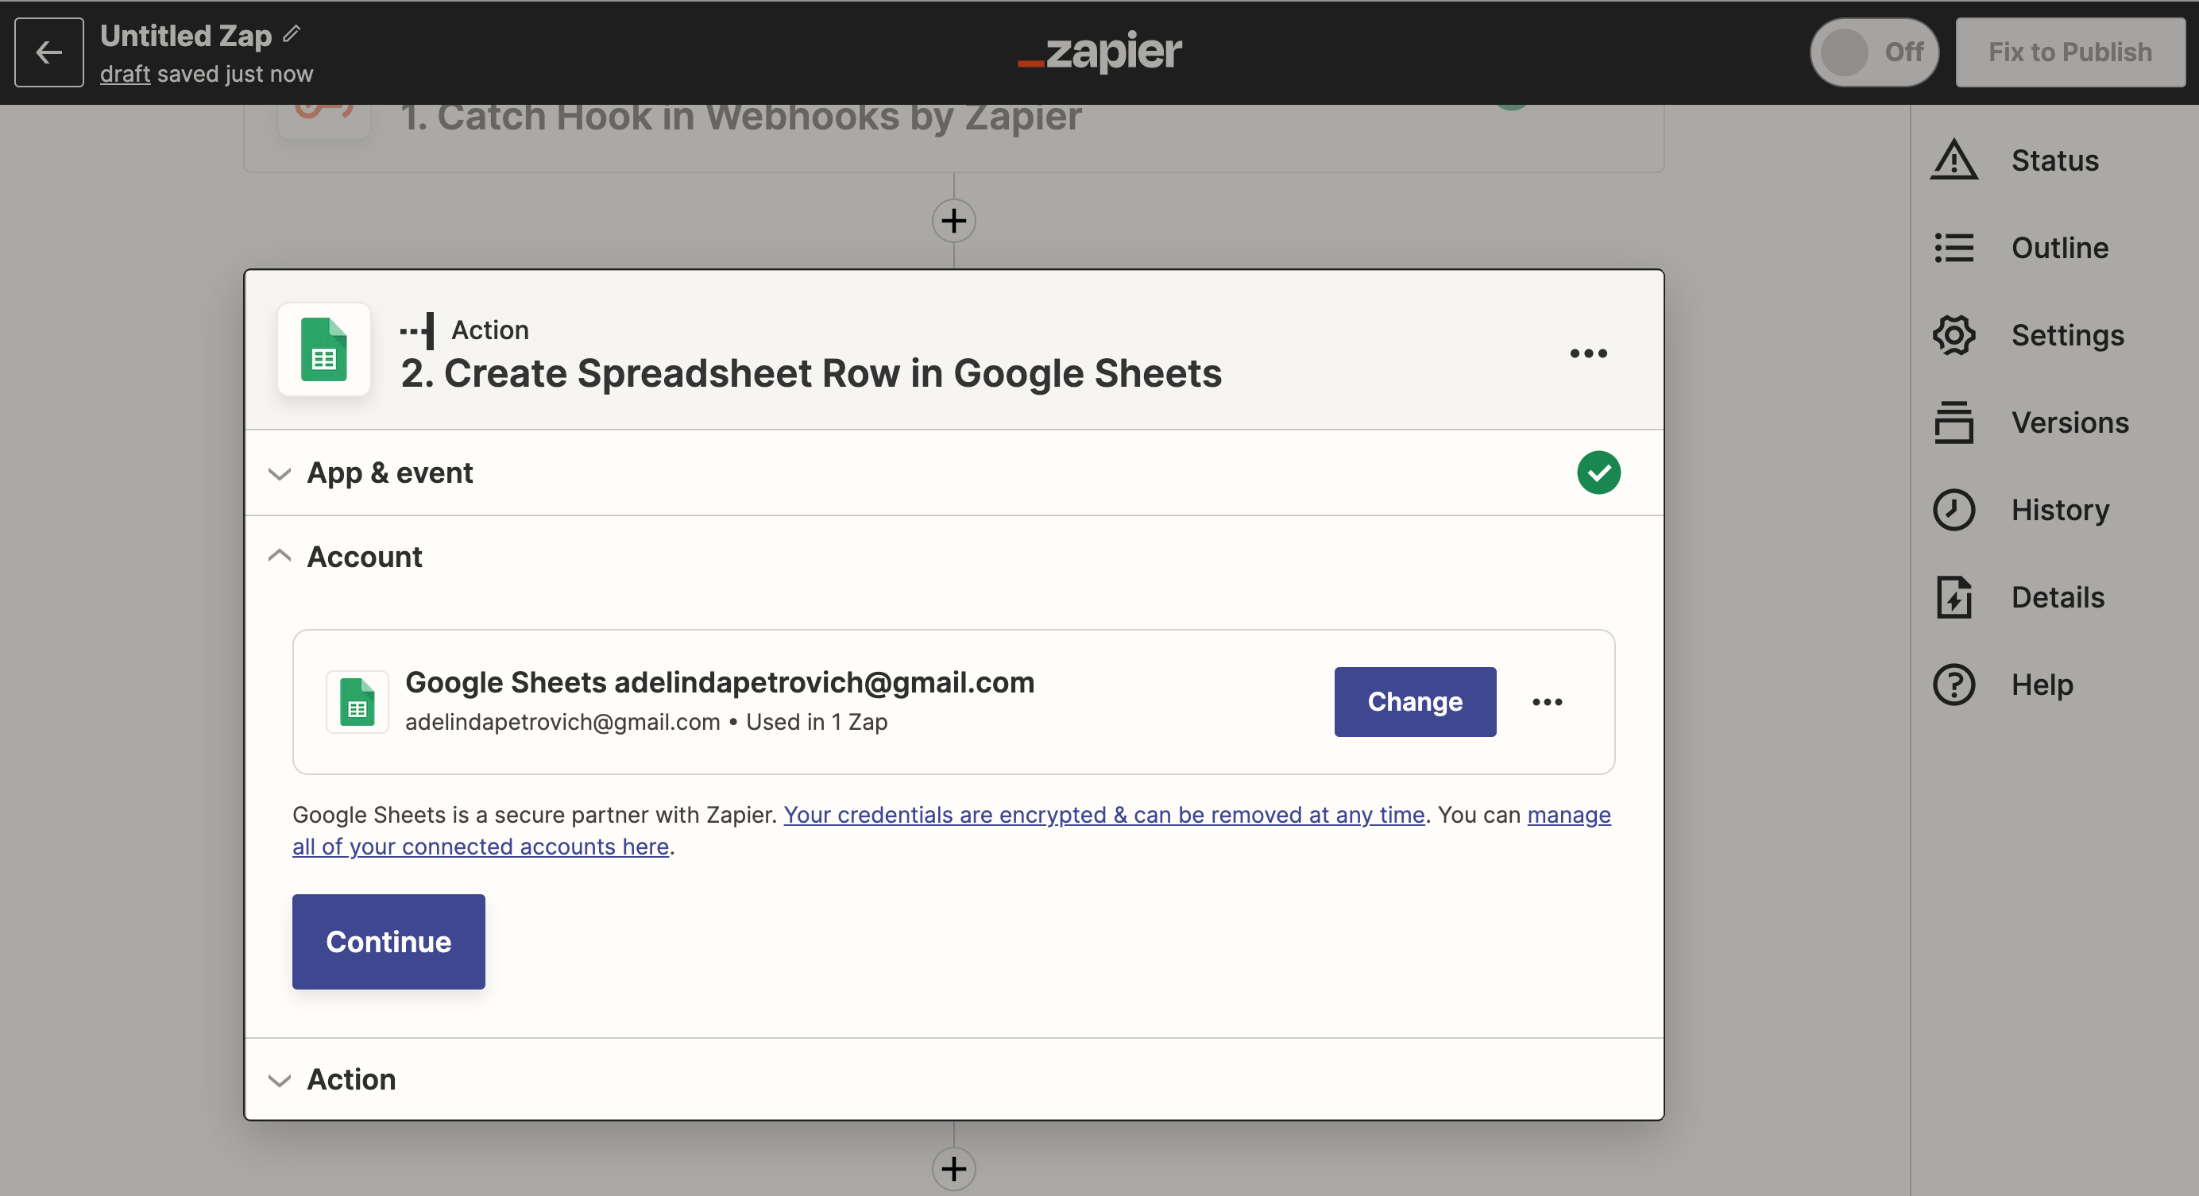Open Details file icon in sidebar

pos(1954,597)
